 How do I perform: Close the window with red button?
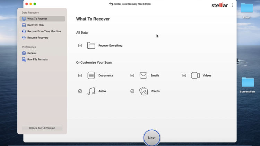27,4
